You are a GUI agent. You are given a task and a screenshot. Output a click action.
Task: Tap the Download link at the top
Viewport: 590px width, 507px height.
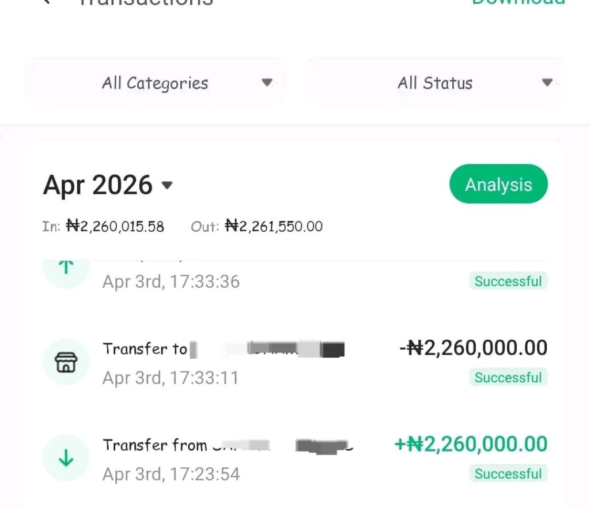click(x=518, y=3)
